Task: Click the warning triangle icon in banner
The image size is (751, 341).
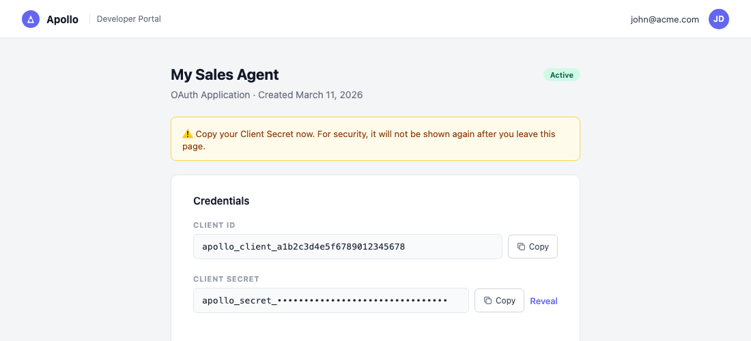Action: tap(188, 134)
